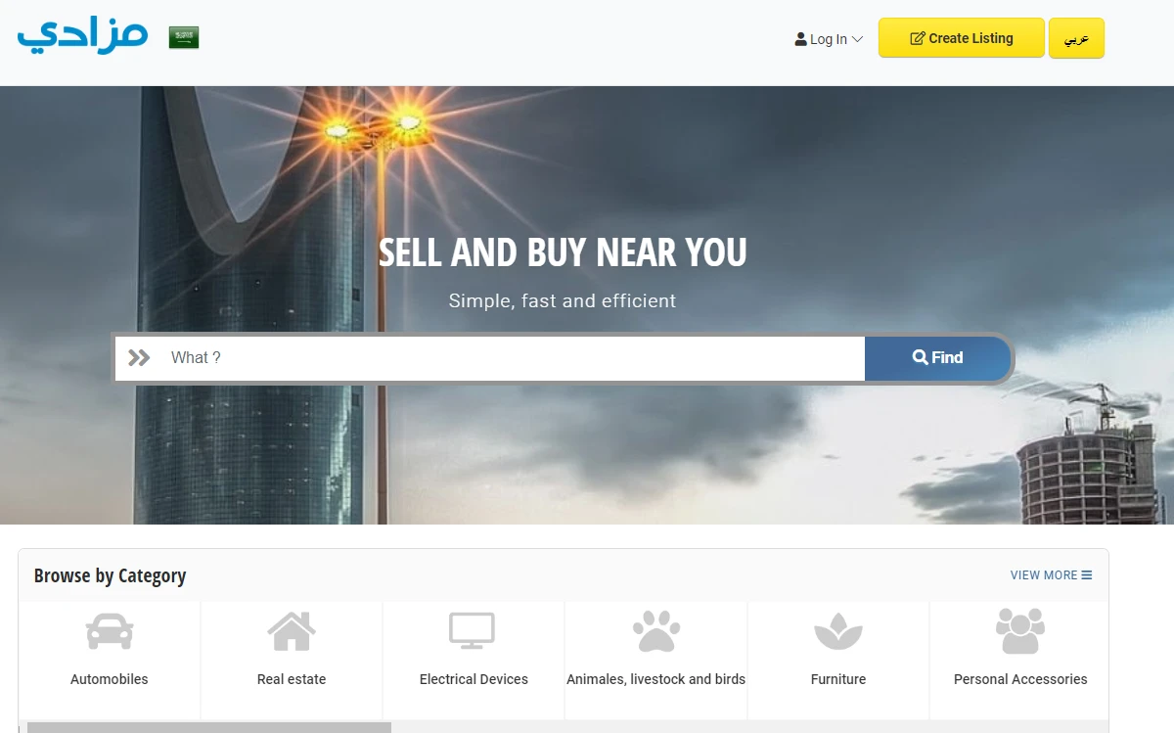Click the double chevron icon in search box

(140, 358)
